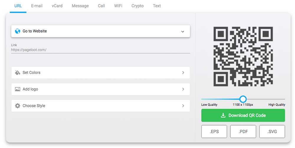Image resolution: width=295 pixels, height=148 pixels.
Task: Click the .SVG download button
Action: (x=272, y=131)
